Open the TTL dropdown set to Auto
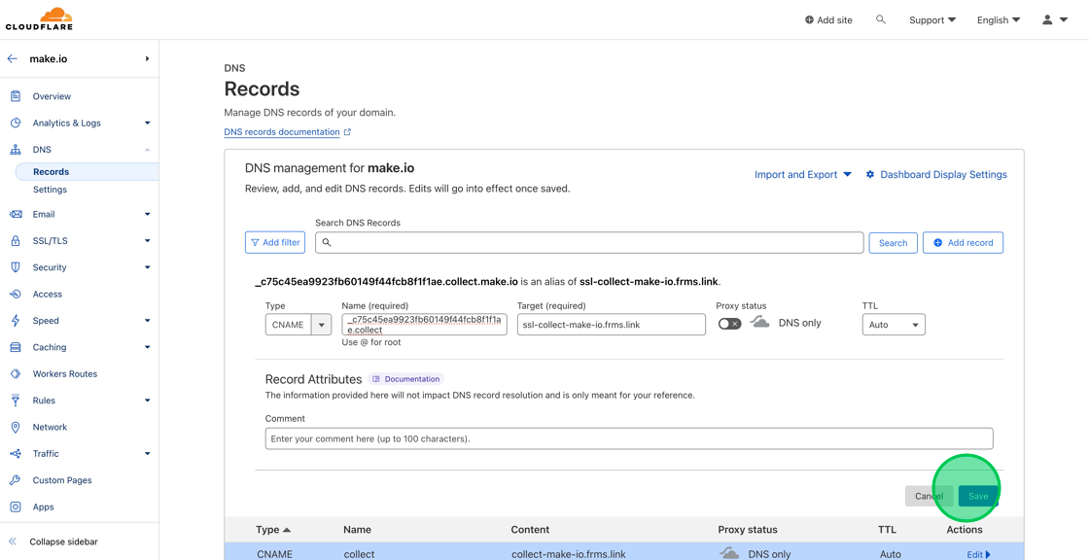Image resolution: width=1089 pixels, height=560 pixels. 893,324
